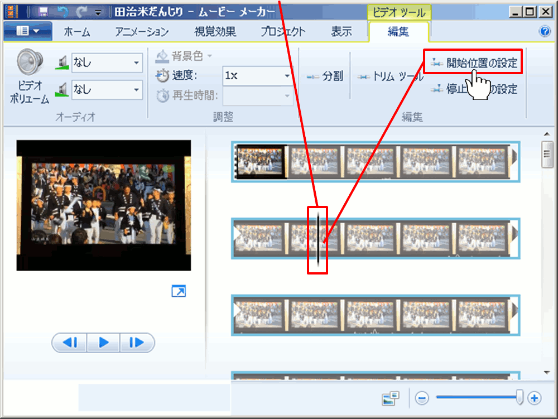Switch to the アニメーション tab
Viewport: 558px width, 419px height.
[142, 32]
